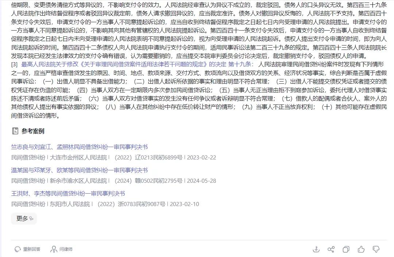Click the 参考案例 heading text
394x257 pixels.
[x=33, y=131]
